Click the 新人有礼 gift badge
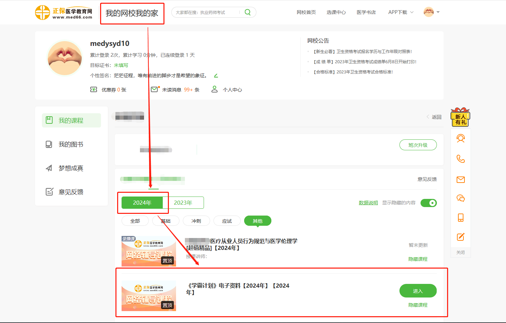Screen dimensions: 506x323 pyautogui.click(x=460, y=118)
